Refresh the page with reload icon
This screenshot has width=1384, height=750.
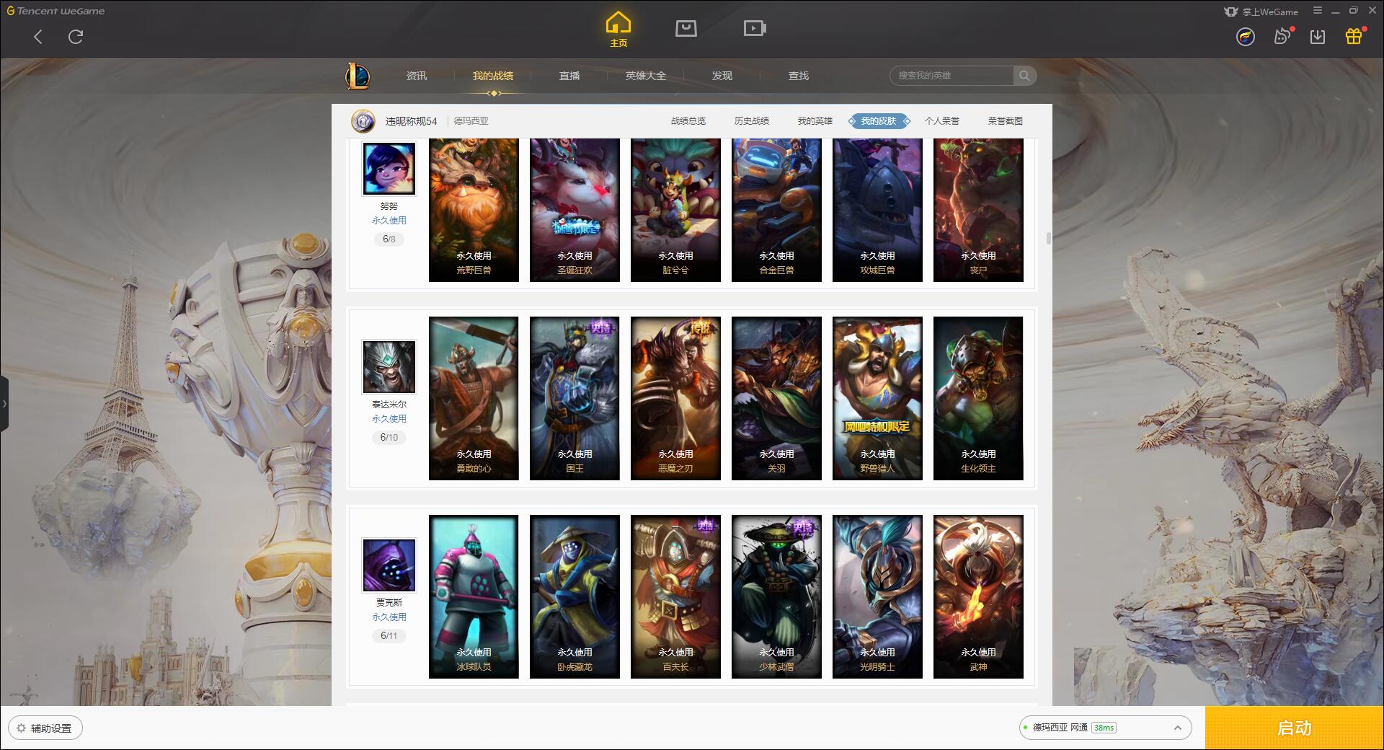[x=76, y=36]
